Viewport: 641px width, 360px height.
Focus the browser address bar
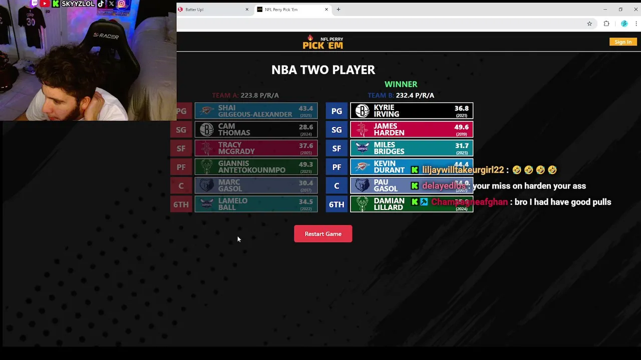[x=381, y=23]
